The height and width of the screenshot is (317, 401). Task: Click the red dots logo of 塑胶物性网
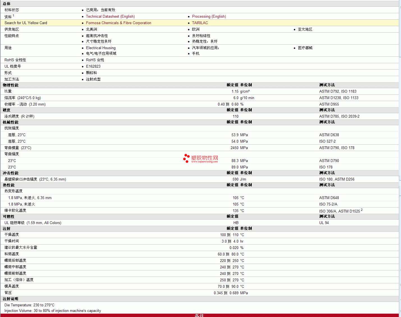tap(186, 158)
